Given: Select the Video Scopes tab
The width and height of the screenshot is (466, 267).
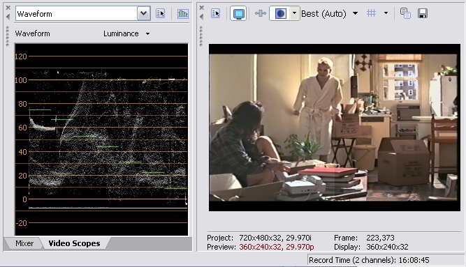Looking at the screenshot, I should [74, 243].
